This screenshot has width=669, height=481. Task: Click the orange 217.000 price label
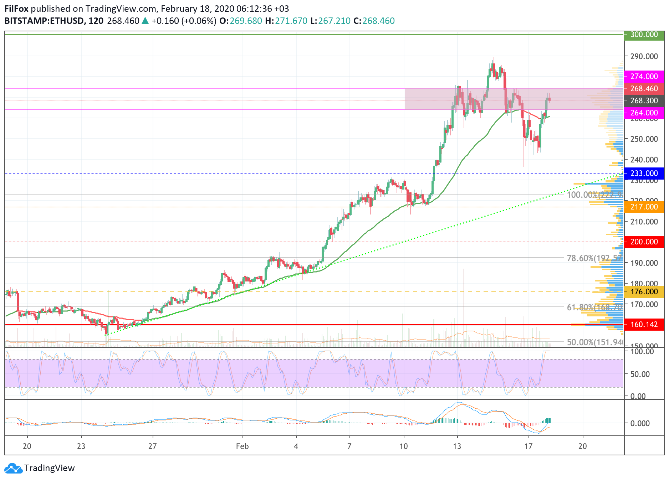644,207
